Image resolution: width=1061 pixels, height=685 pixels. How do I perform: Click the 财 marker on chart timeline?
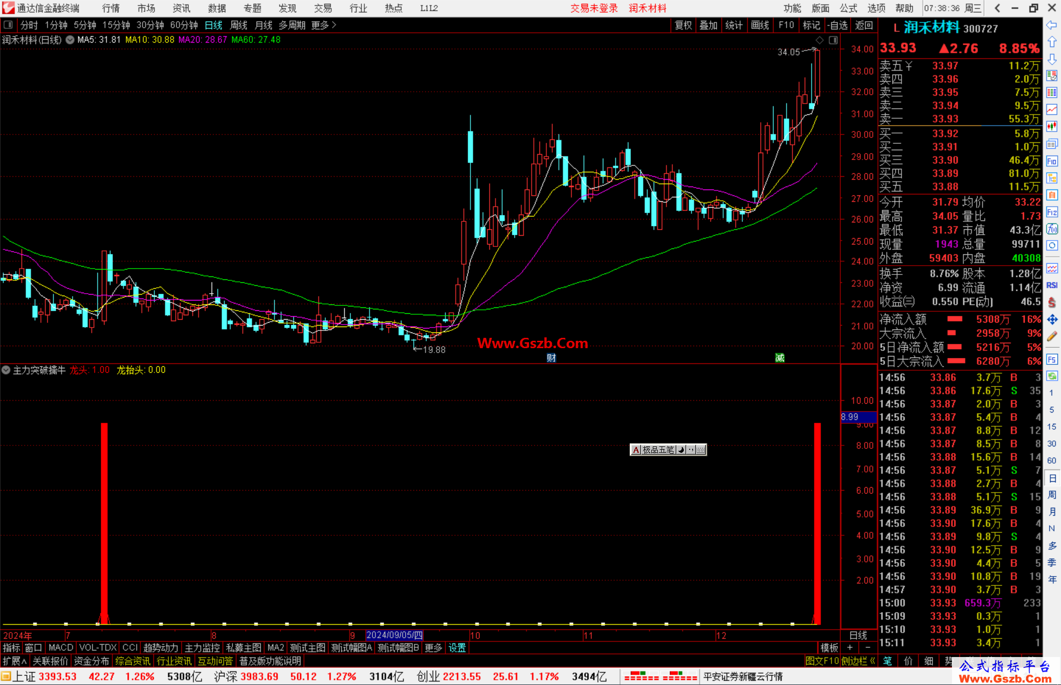point(551,358)
